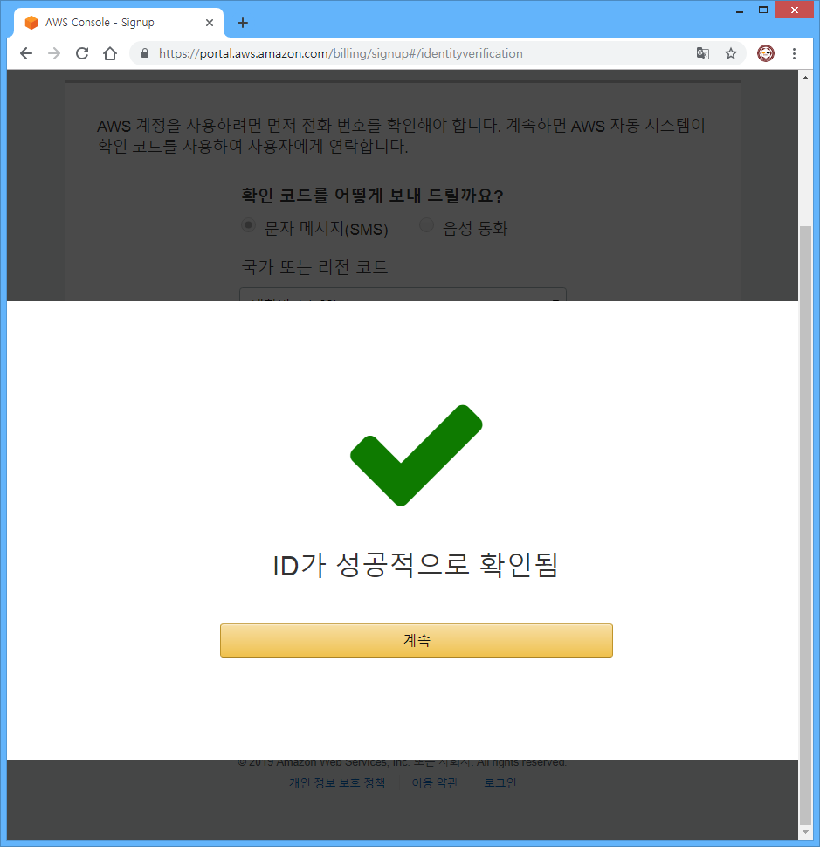Open the 개인 정보 보호 정책 link
The width and height of the screenshot is (820, 847).
click(337, 782)
